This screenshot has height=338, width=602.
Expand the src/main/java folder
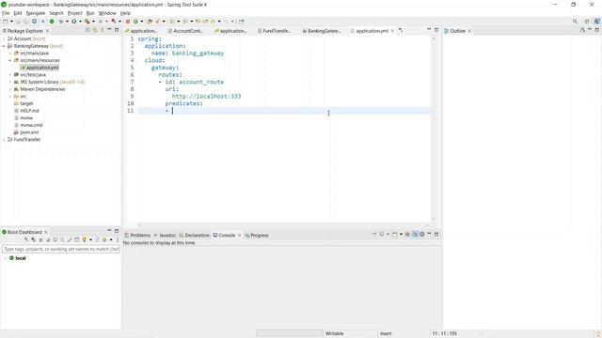point(10,54)
